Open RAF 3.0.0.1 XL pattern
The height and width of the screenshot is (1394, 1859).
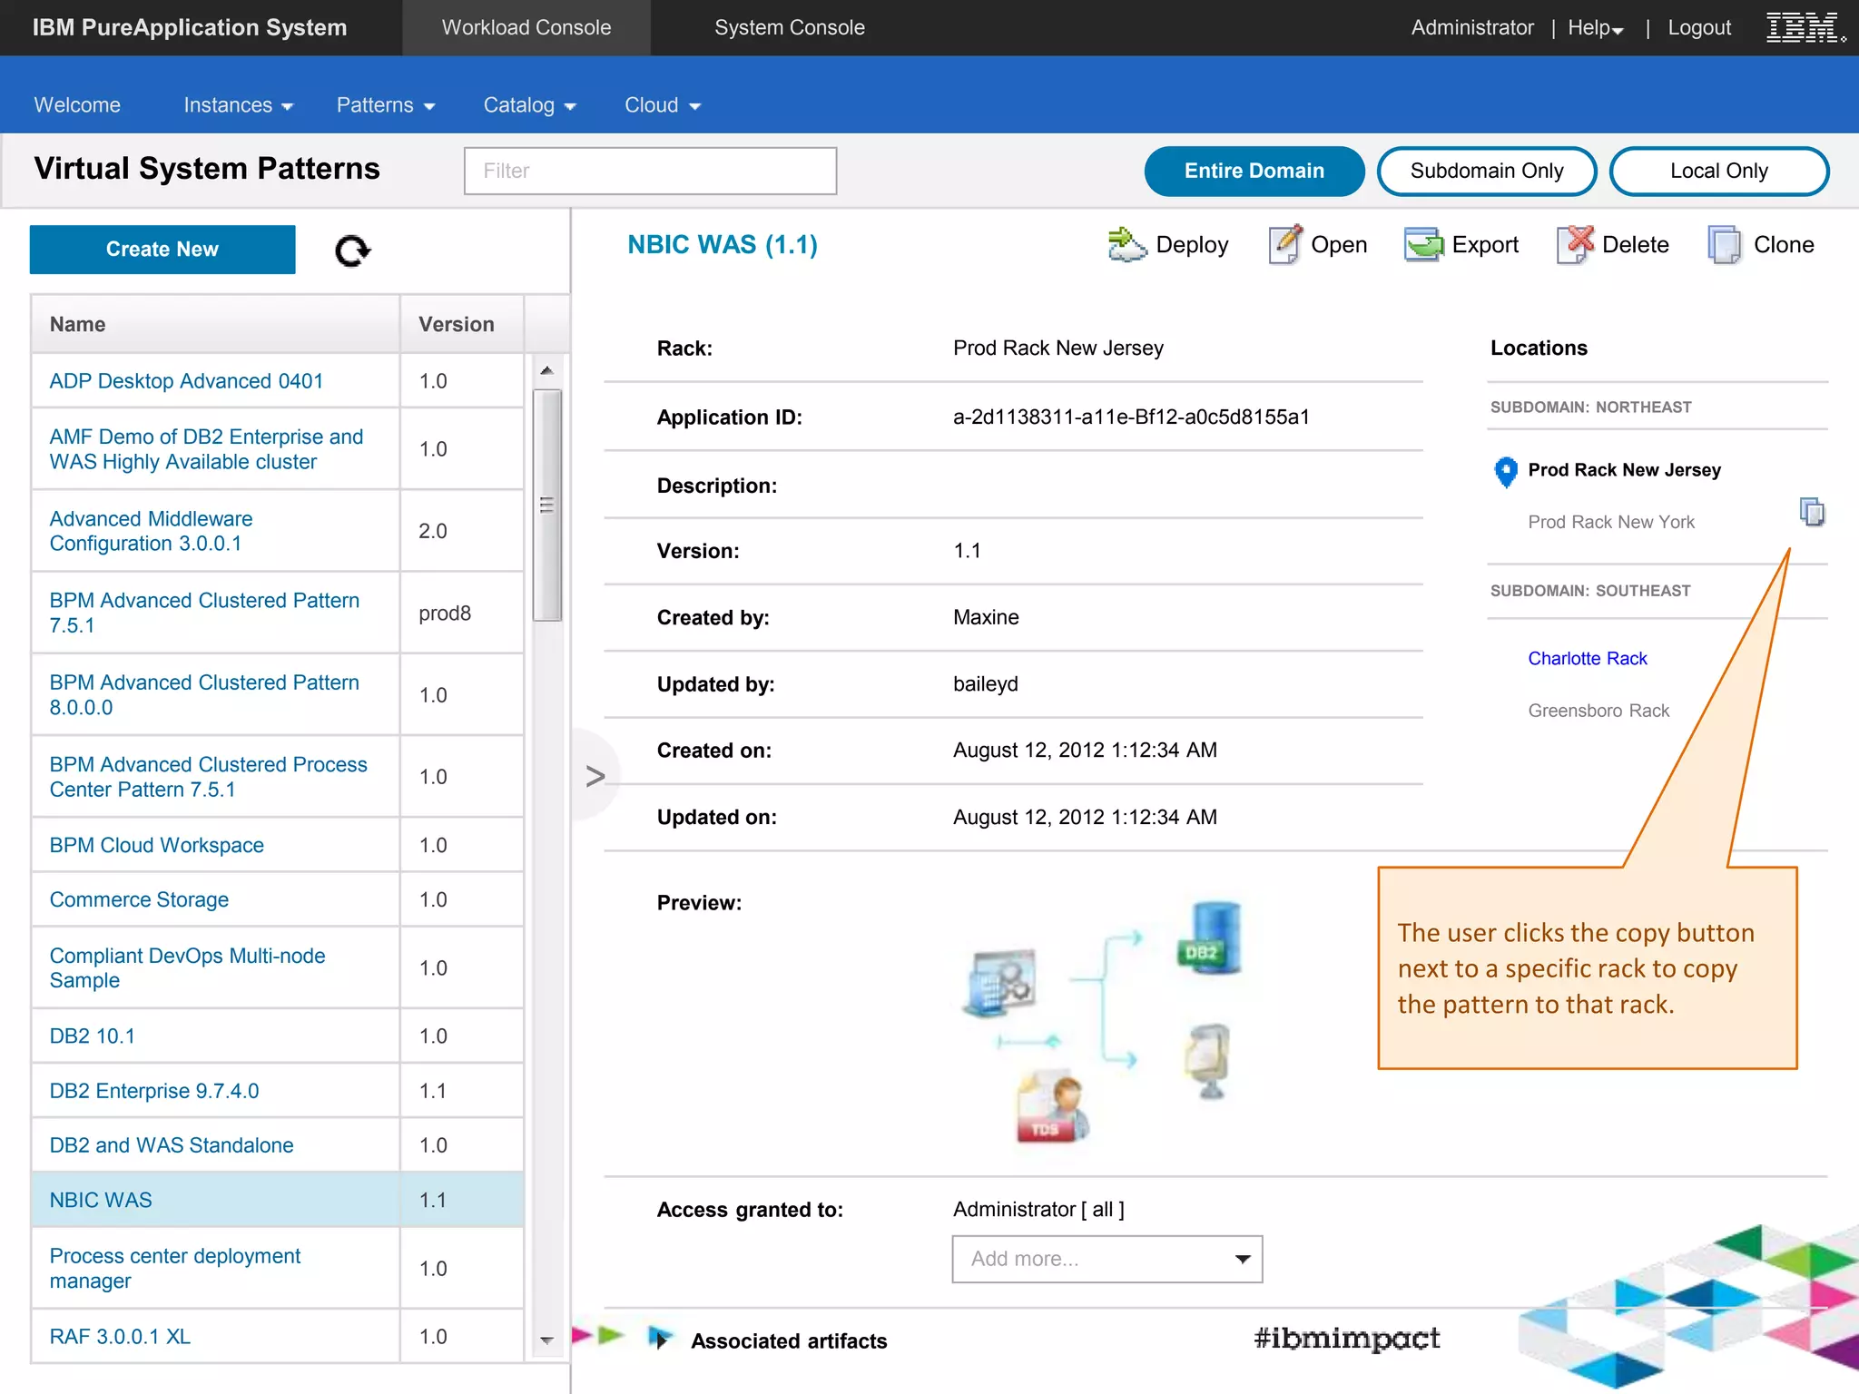pos(120,1337)
